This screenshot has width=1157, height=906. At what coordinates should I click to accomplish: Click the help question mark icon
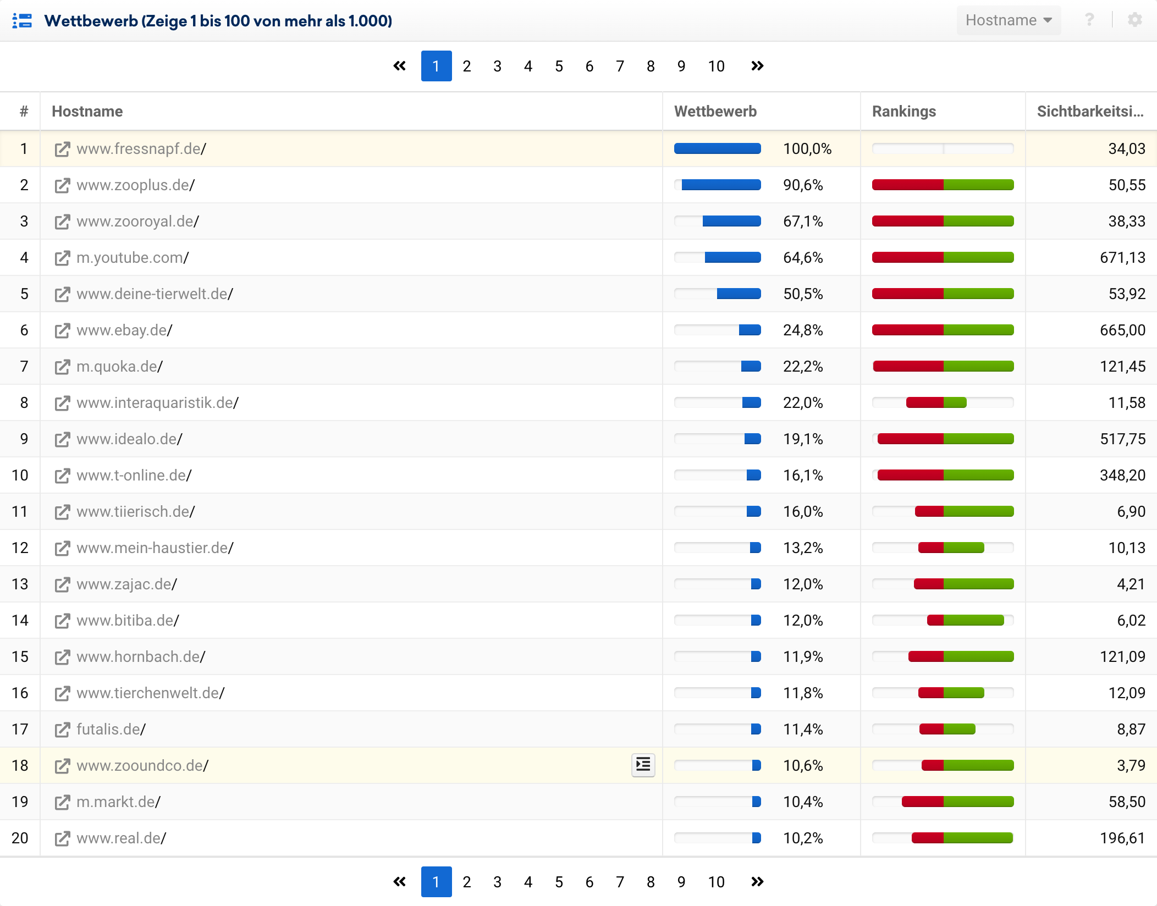pyautogui.click(x=1089, y=20)
